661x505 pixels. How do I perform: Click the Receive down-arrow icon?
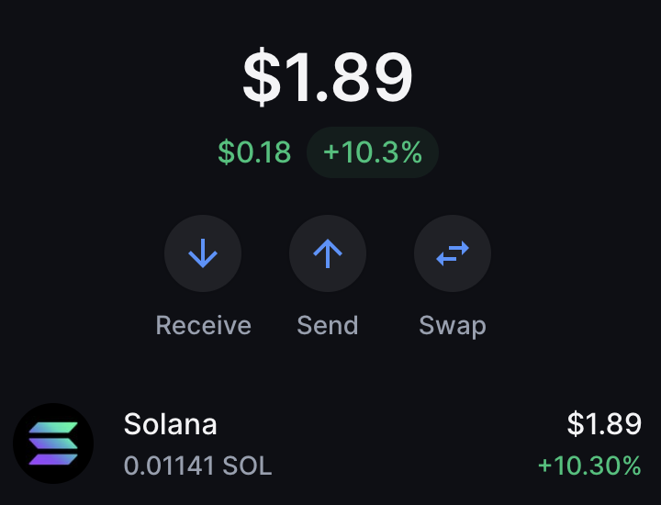(x=203, y=252)
